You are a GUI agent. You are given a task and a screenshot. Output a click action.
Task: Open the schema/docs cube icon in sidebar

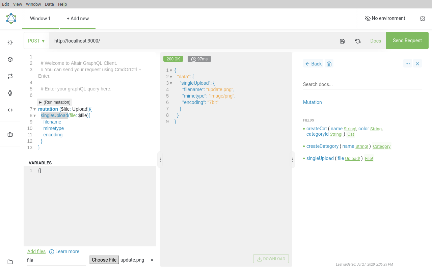[x=10, y=59]
